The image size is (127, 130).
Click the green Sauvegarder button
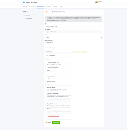(56, 122)
